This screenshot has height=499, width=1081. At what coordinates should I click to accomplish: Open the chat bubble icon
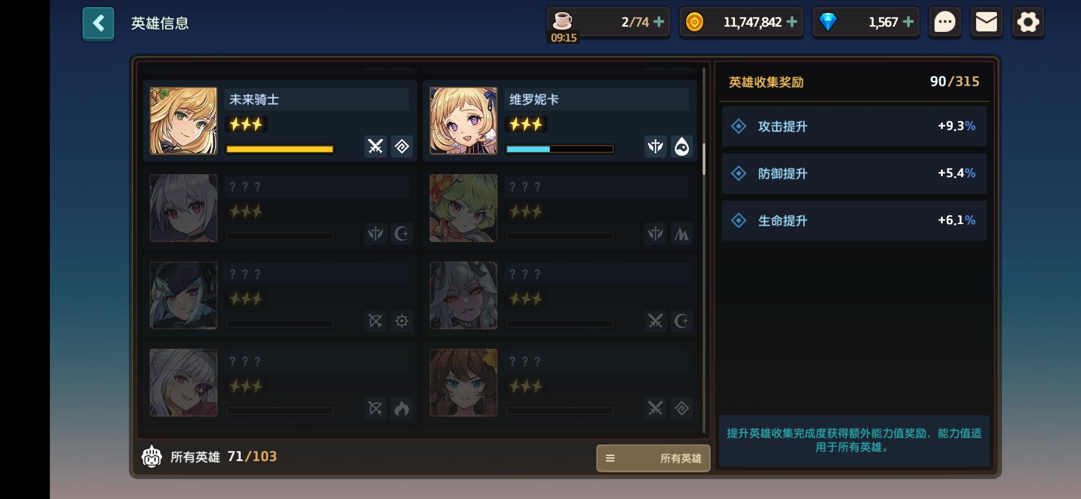(x=945, y=22)
